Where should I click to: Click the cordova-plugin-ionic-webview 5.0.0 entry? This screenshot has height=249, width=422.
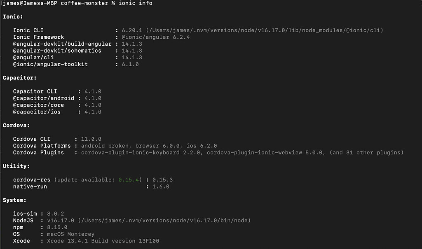coord(265,153)
